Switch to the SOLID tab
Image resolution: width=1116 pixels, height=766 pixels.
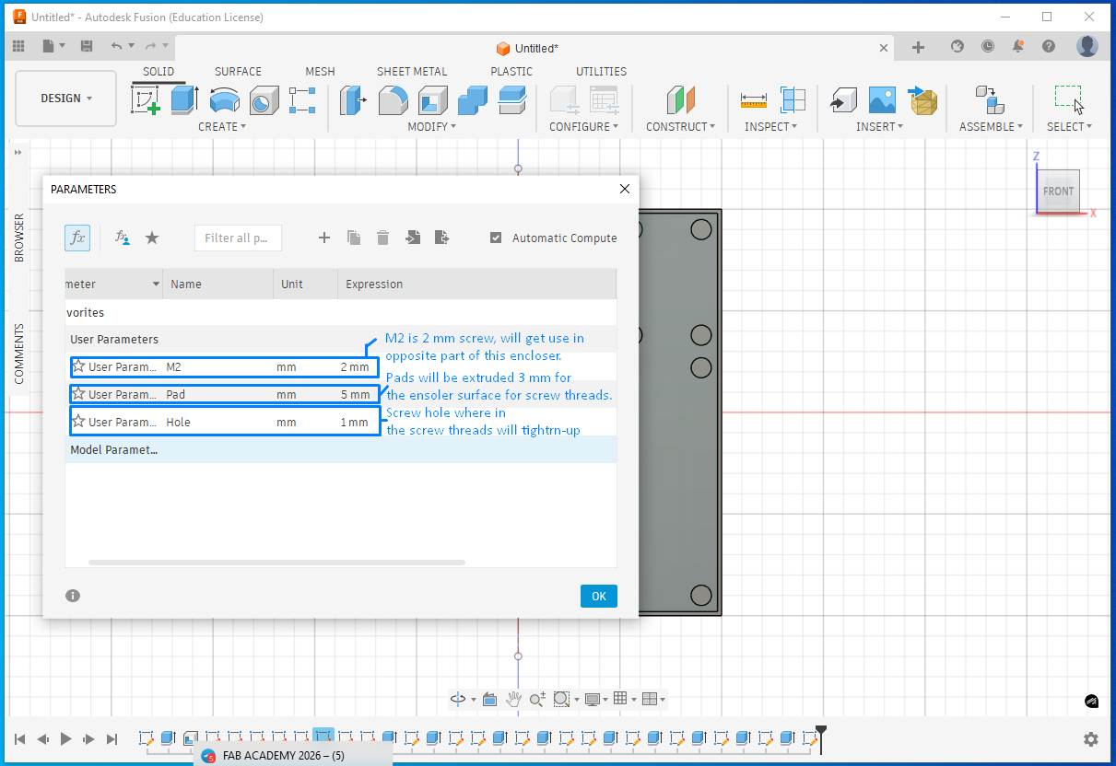click(159, 71)
